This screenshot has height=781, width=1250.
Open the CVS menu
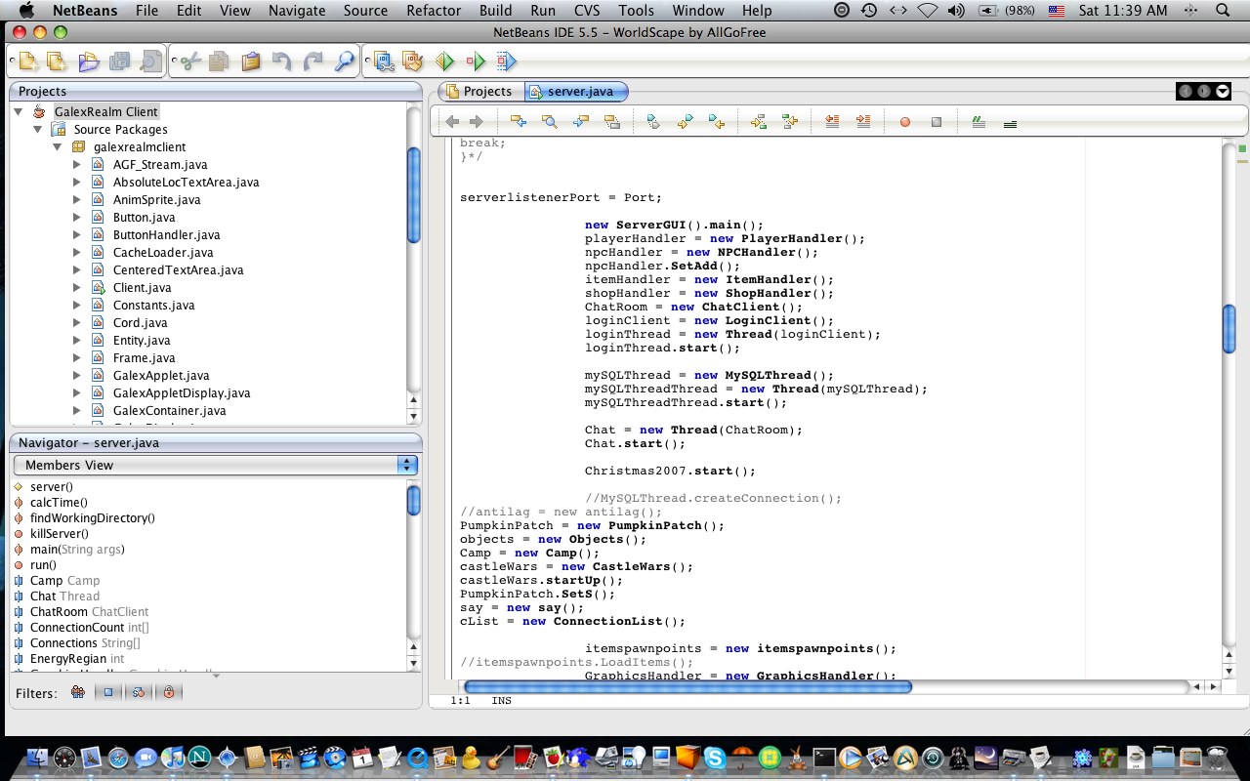point(587,11)
